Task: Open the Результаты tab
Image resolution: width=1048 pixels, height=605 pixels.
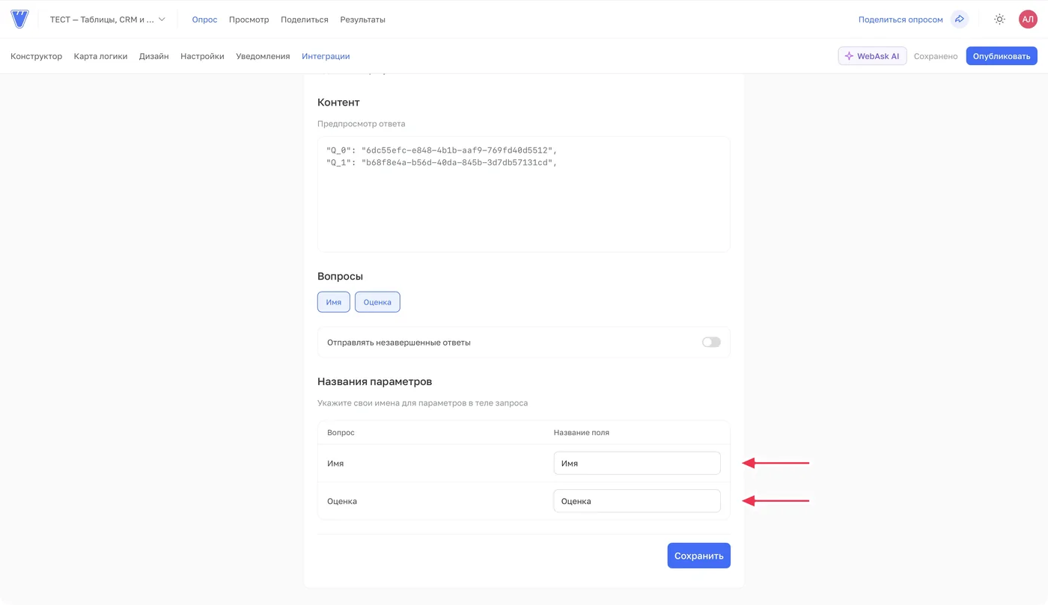Action: point(362,19)
